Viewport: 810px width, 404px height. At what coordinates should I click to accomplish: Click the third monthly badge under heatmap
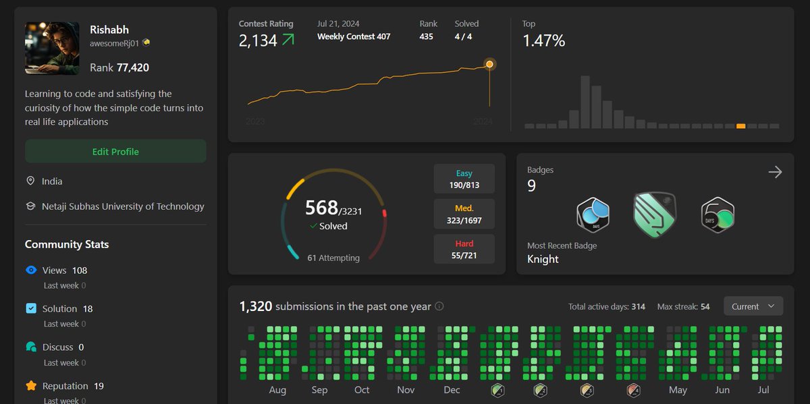click(x=587, y=390)
